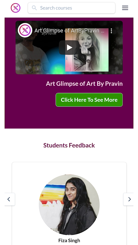138x245 pixels.
Task: Show the previous student feedback
Action: pos(10,199)
